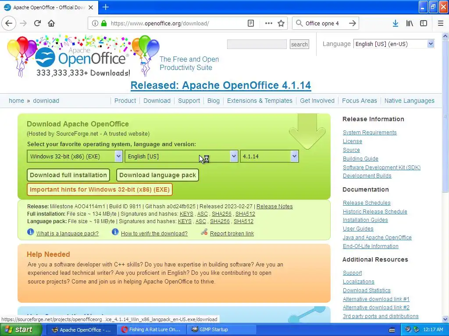Viewport: 449px width, 336px height.
Task: Open Extensions & Templates menu item
Action: coord(260,101)
